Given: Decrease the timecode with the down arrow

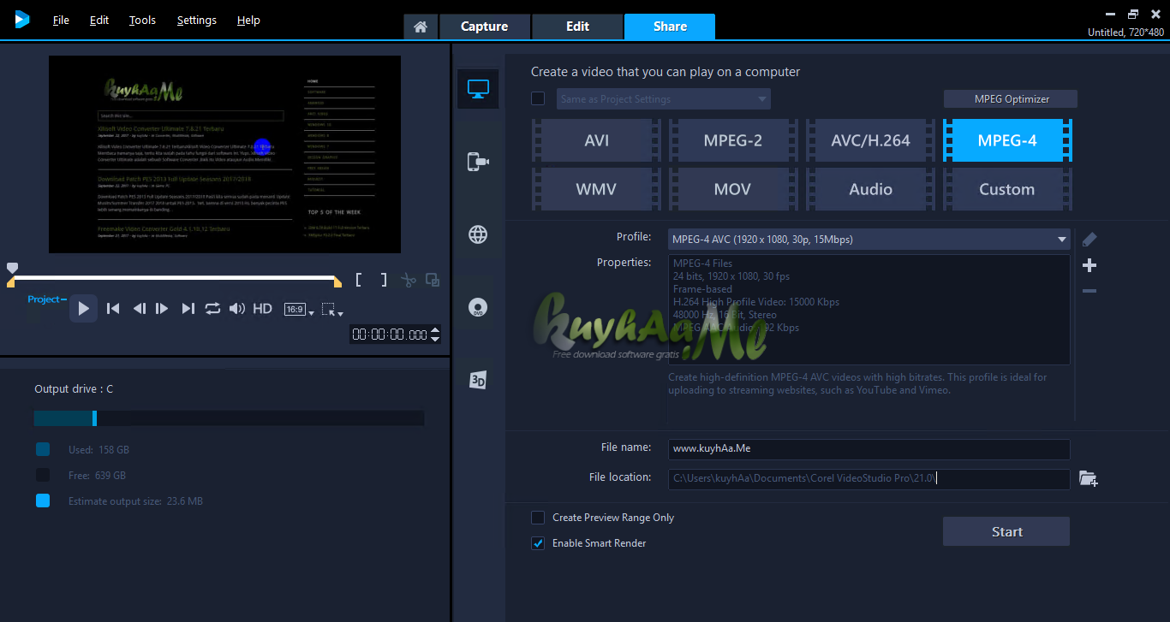Looking at the screenshot, I should 435,340.
